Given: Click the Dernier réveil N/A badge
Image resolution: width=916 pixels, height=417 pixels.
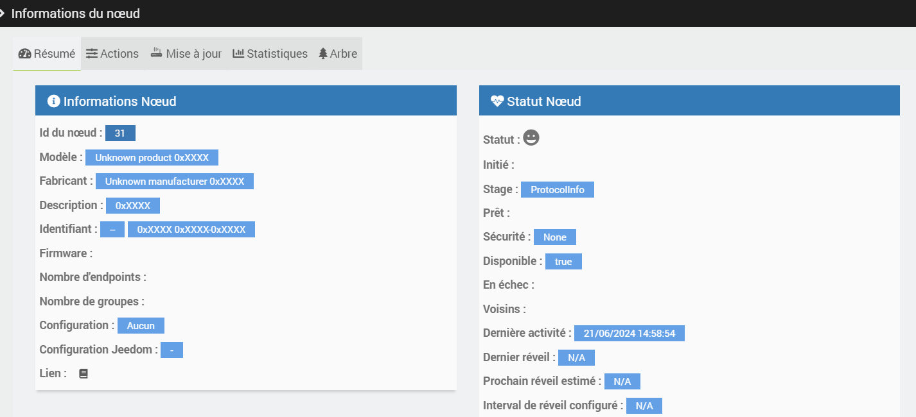Looking at the screenshot, I should coord(576,357).
